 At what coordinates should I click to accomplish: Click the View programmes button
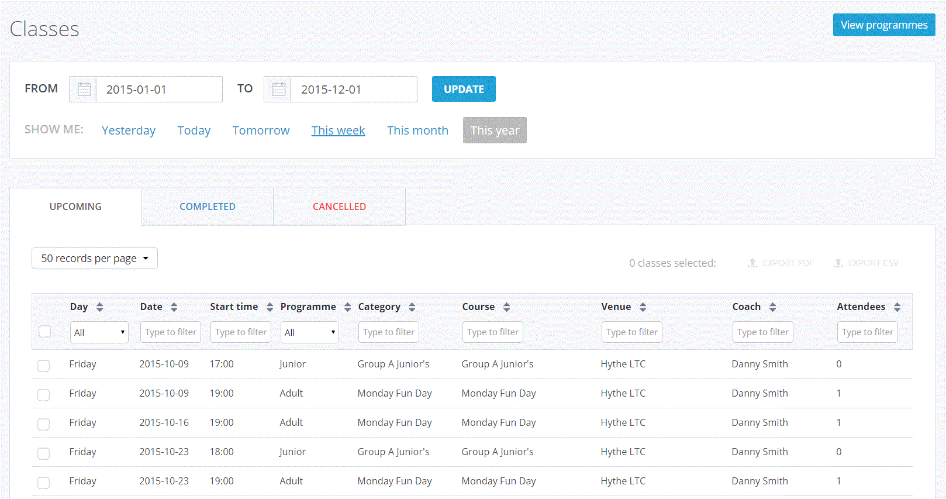pyautogui.click(x=883, y=25)
